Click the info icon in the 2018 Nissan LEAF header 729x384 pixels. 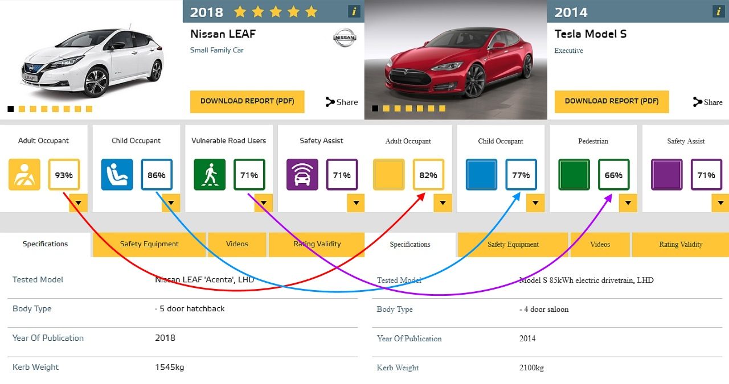click(x=354, y=11)
